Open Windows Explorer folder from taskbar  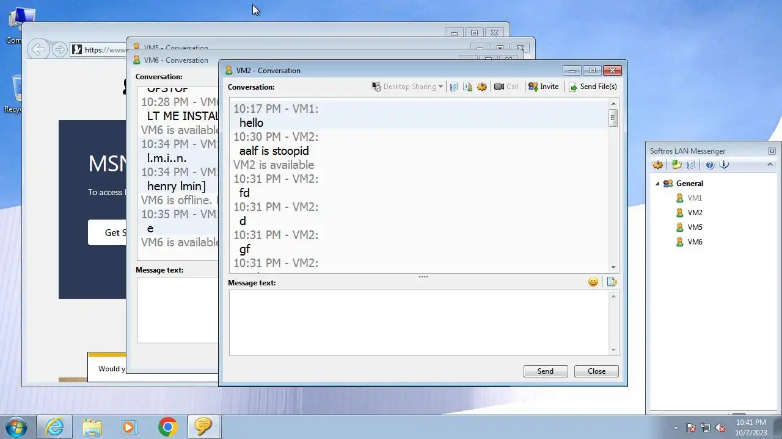tap(92, 427)
